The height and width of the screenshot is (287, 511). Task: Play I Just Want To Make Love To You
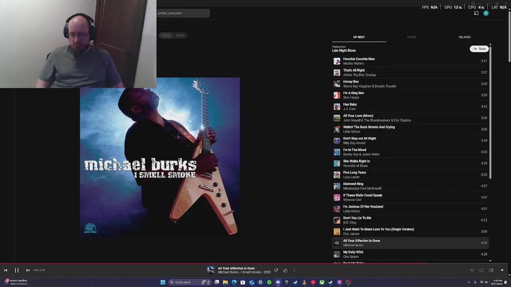pos(410,232)
